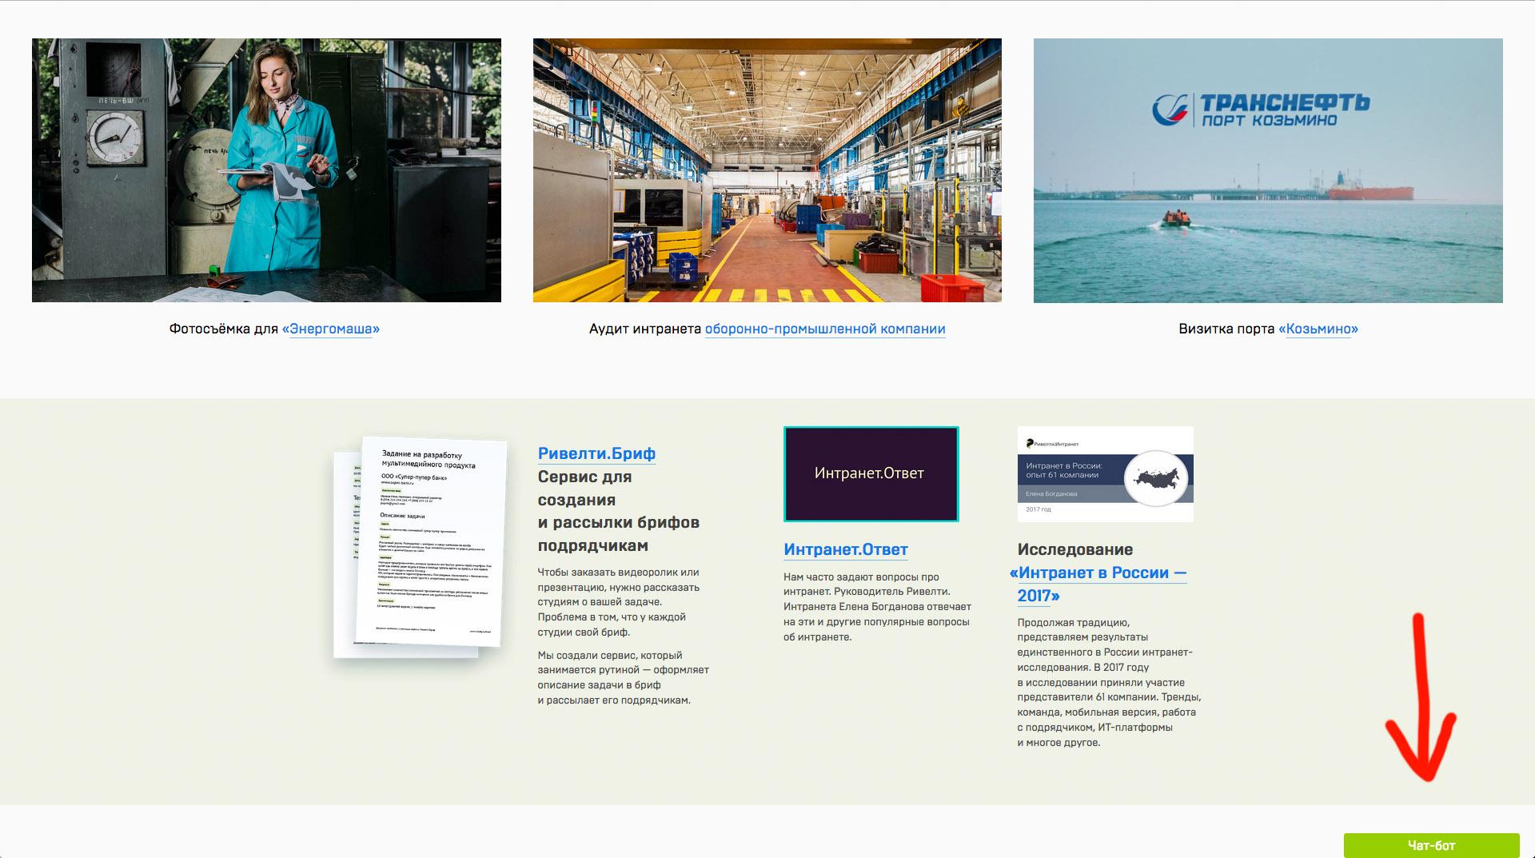Click the dark Интранет.Ответ banner image

[x=871, y=474]
